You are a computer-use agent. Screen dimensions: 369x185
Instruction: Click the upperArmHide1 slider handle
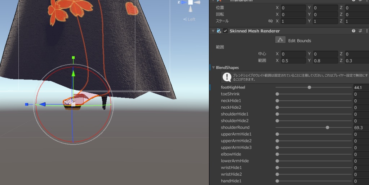(277, 134)
